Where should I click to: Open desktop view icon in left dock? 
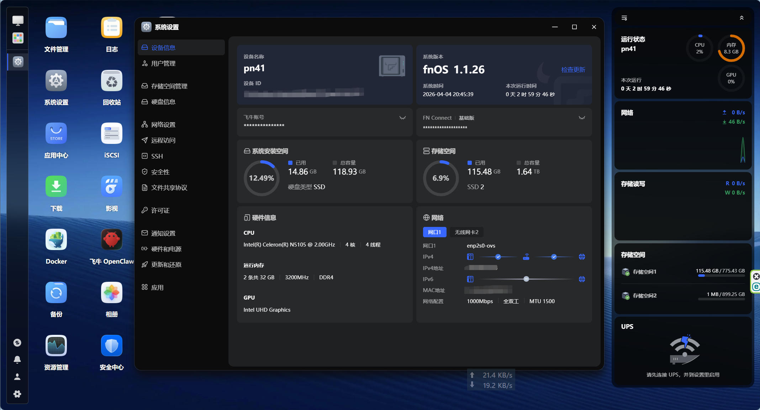[x=18, y=21]
